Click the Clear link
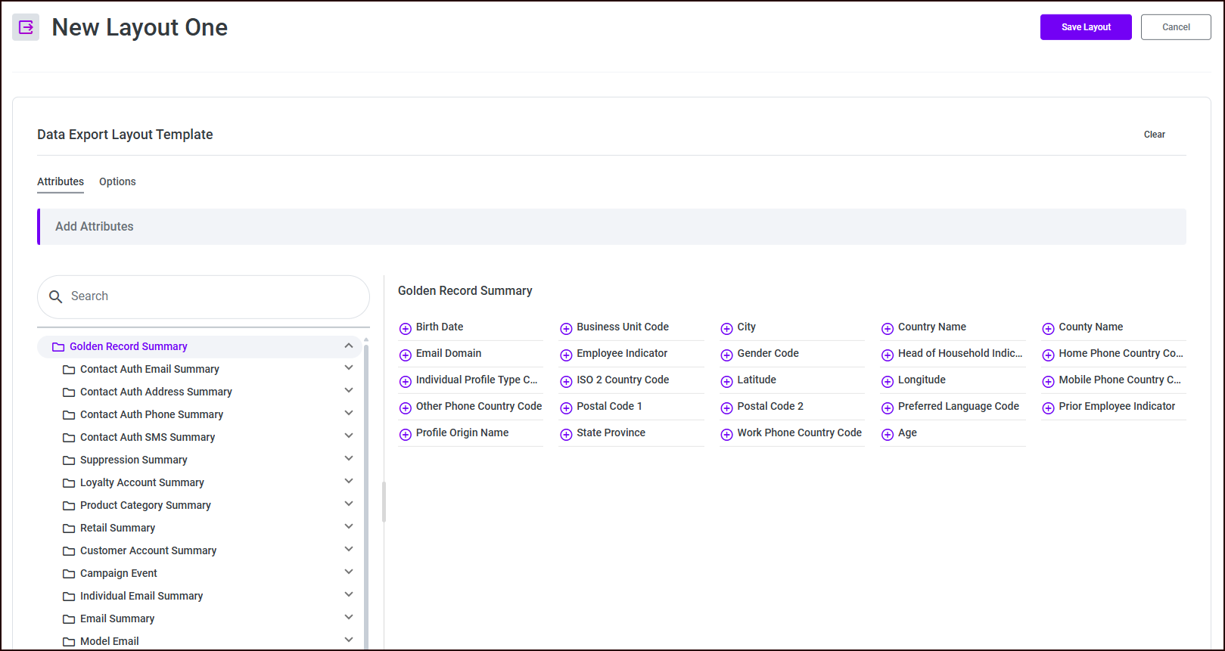The image size is (1225, 651). pos(1154,135)
